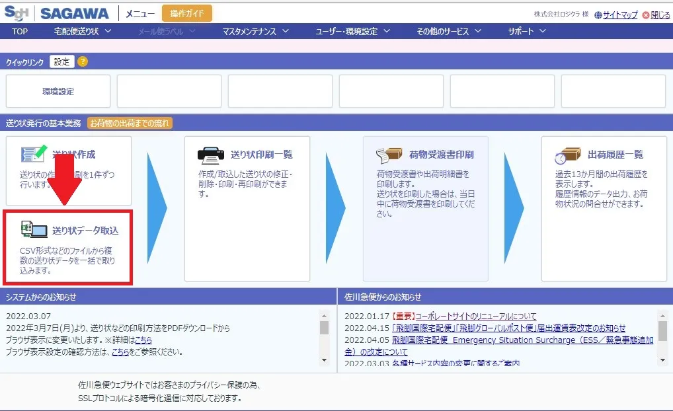Screen dimensions: 673x411
Task: Open 出荷履歴一覧 title
Action: pyautogui.click(x=615, y=155)
